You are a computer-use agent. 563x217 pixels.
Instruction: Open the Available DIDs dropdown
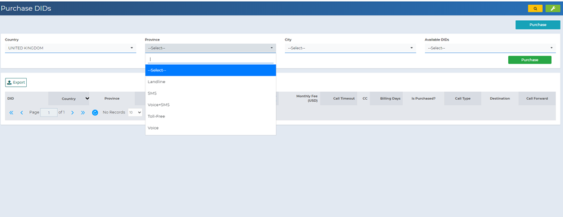(x=490, y=48)
